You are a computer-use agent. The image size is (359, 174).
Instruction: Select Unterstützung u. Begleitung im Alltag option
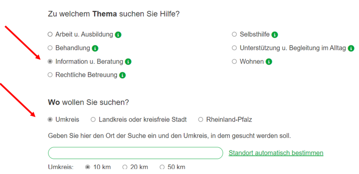pos(234,48)
